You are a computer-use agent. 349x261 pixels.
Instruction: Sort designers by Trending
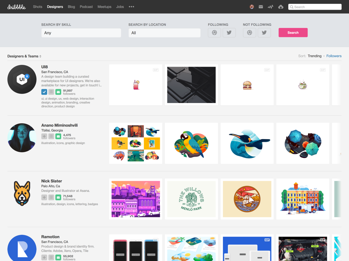(x=315, y=56)
